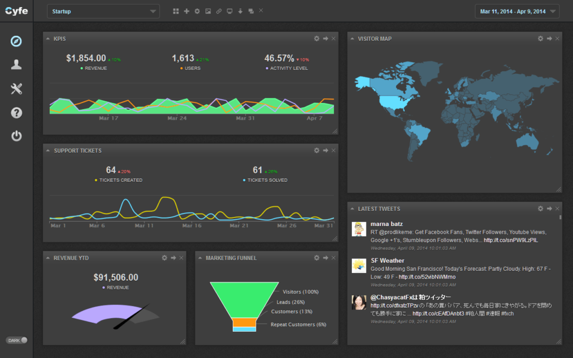Open the widget layout grid icon
573x358 pixels.
[176, 11]
